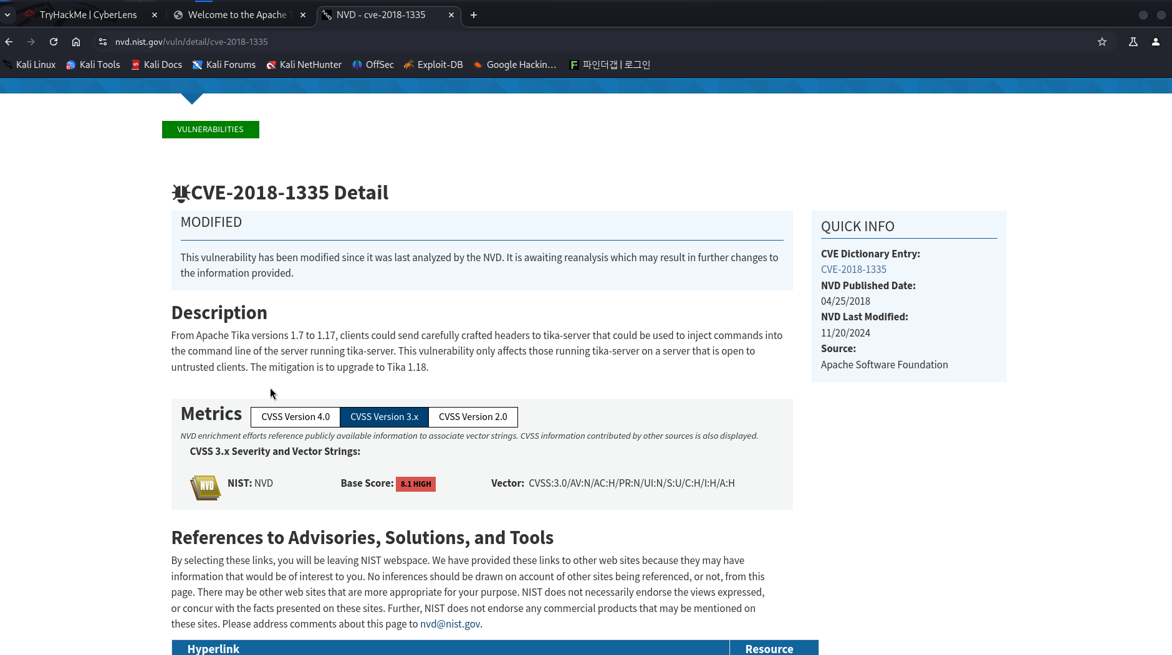
Task: Close the NVD cve-2018-1335 tab
Action: pos(451,15)
